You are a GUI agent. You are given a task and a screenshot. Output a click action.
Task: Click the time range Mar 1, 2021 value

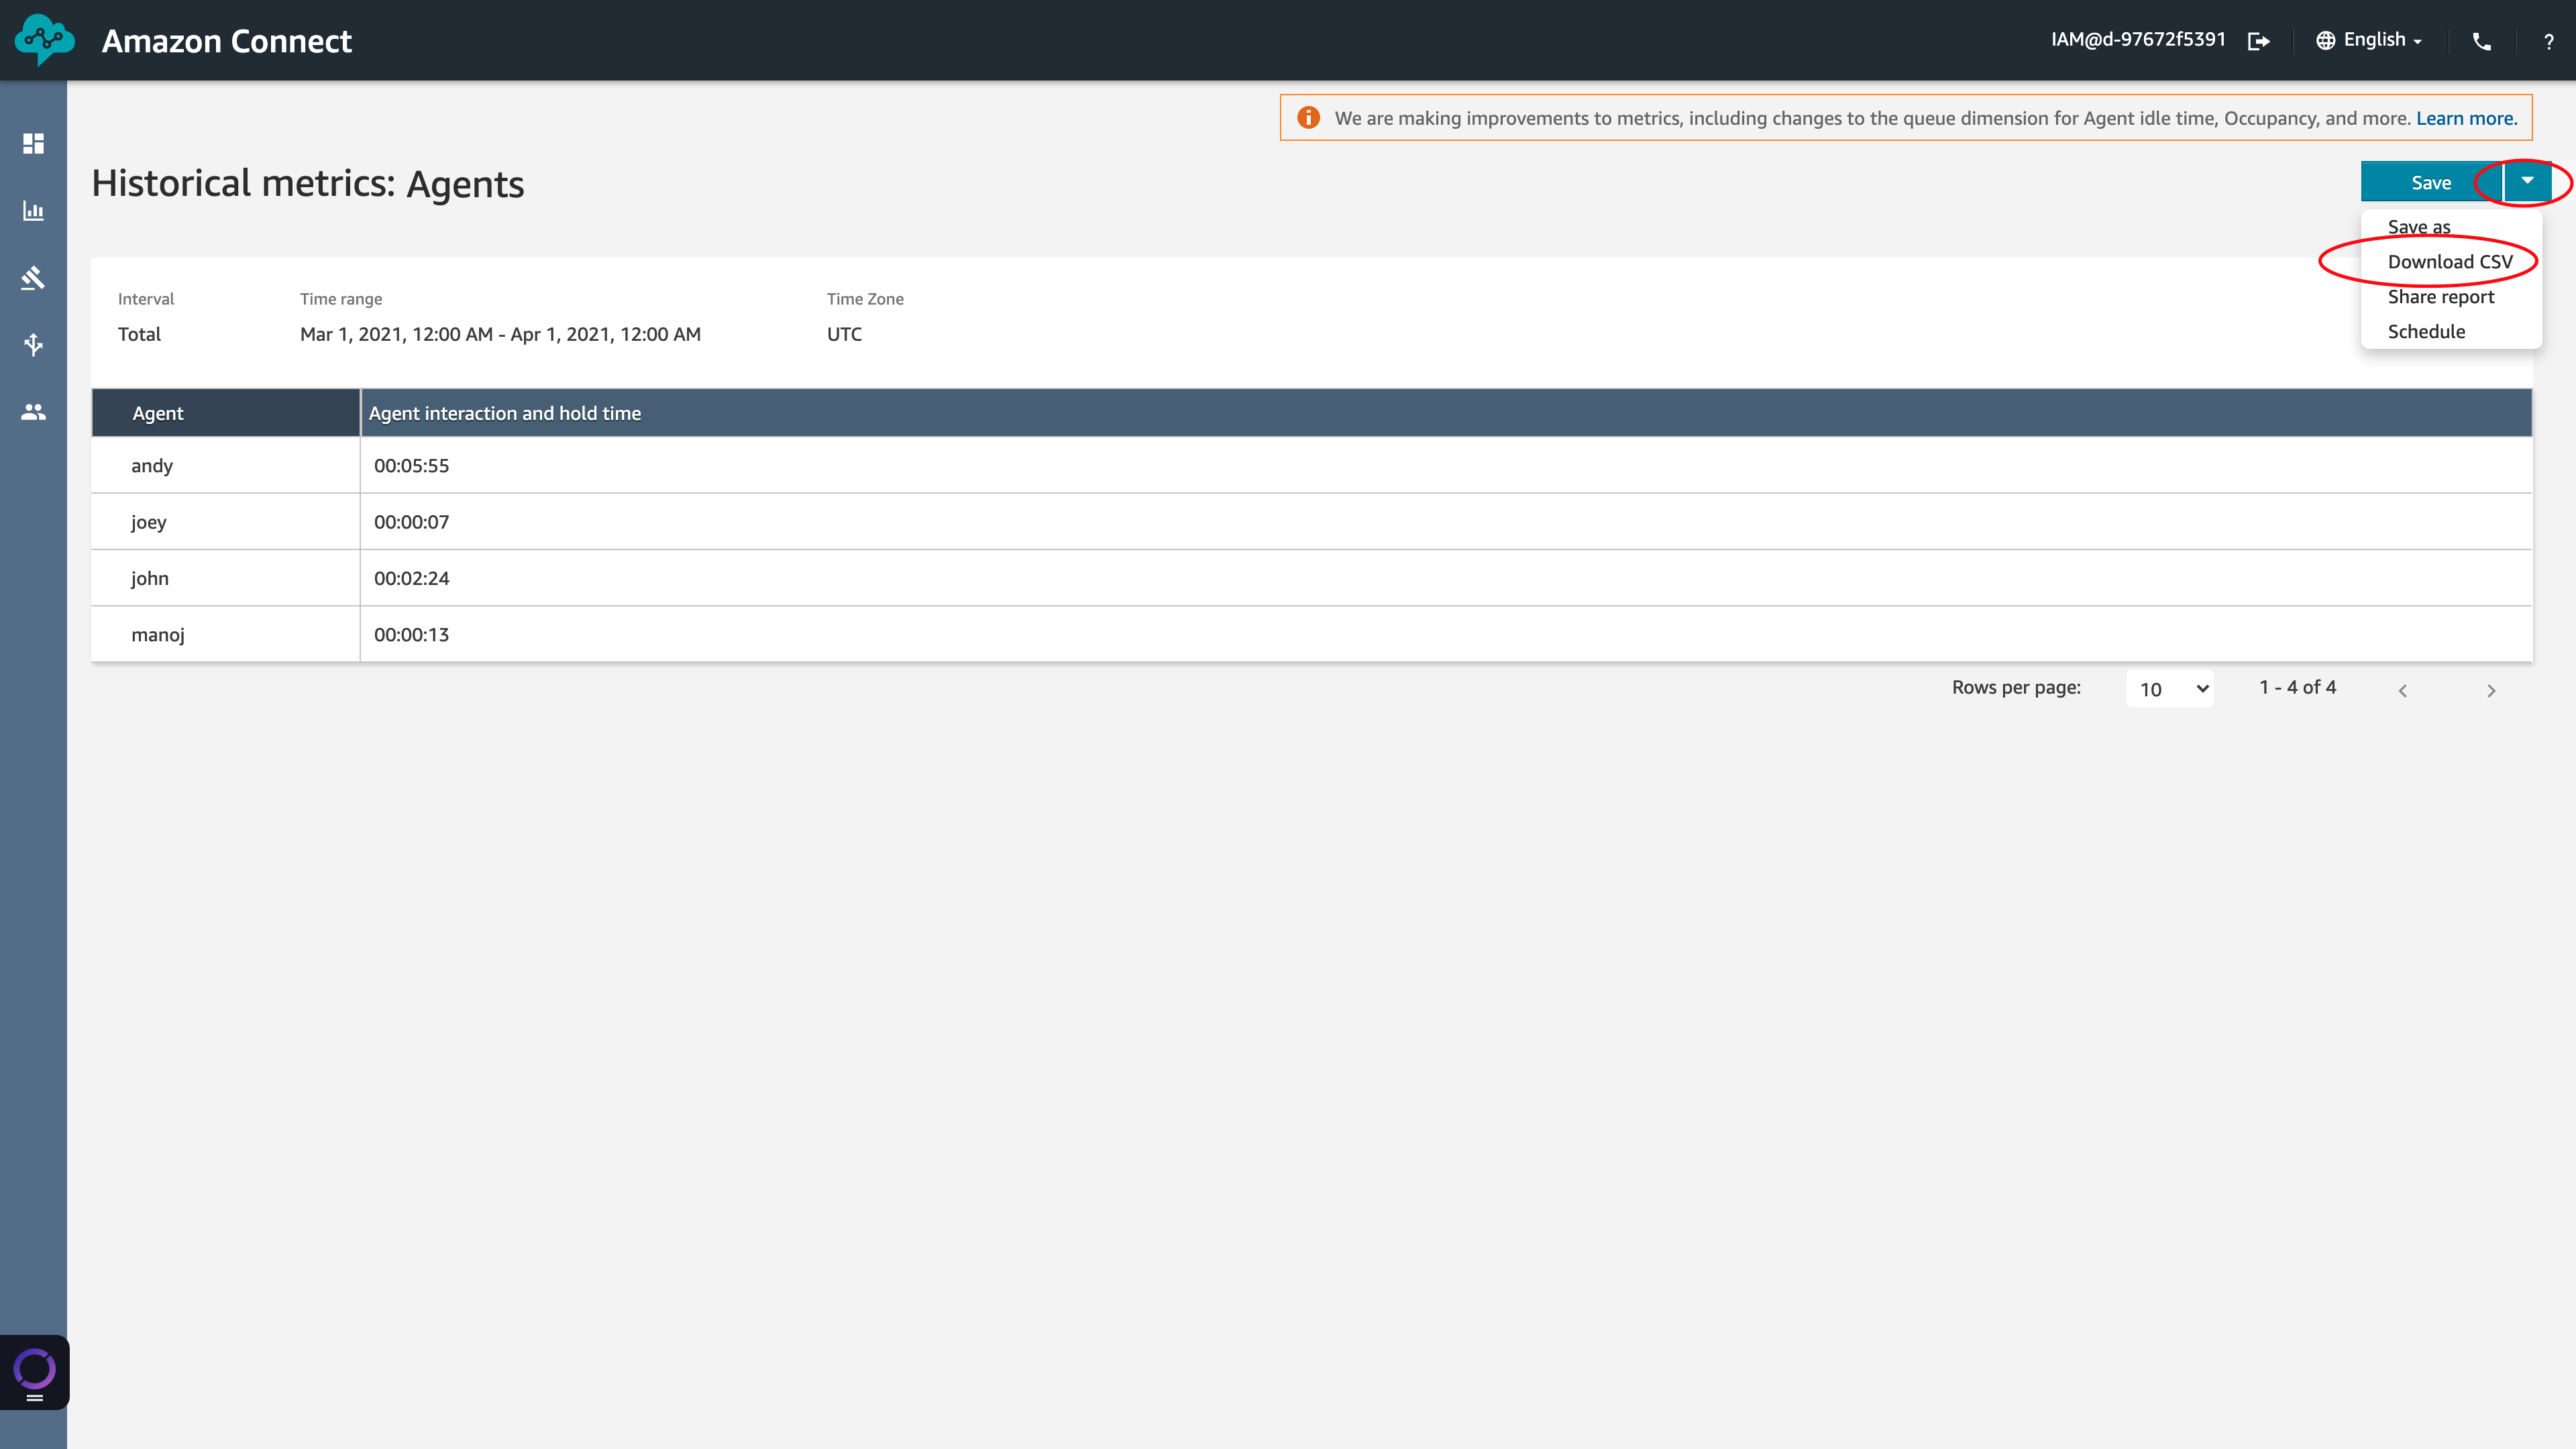(500, 334)
